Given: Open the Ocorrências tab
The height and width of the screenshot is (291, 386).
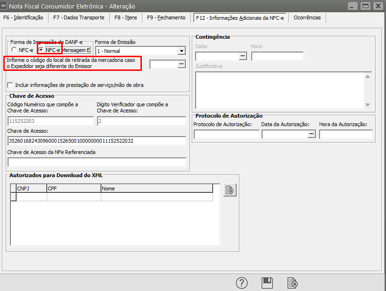Looking at the screenshot, I should [x=307, y=17].
